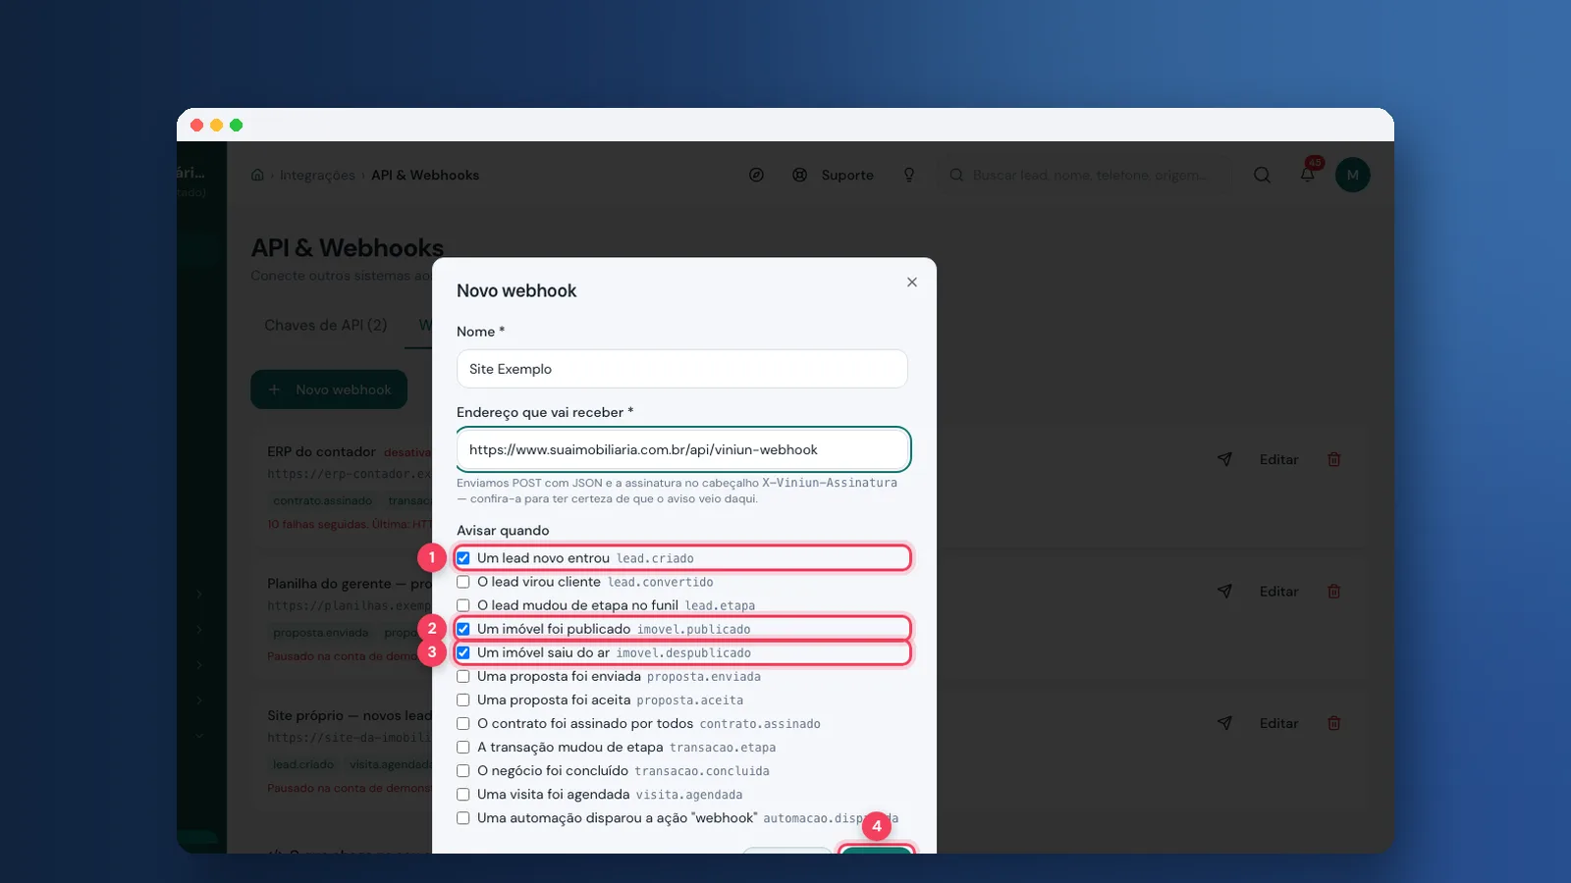
Task: Uncheck "Um lead novo entrou" checkbox
Action: [463, 558]
